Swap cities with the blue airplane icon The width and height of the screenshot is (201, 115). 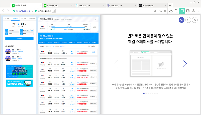[x=19, y=24]
